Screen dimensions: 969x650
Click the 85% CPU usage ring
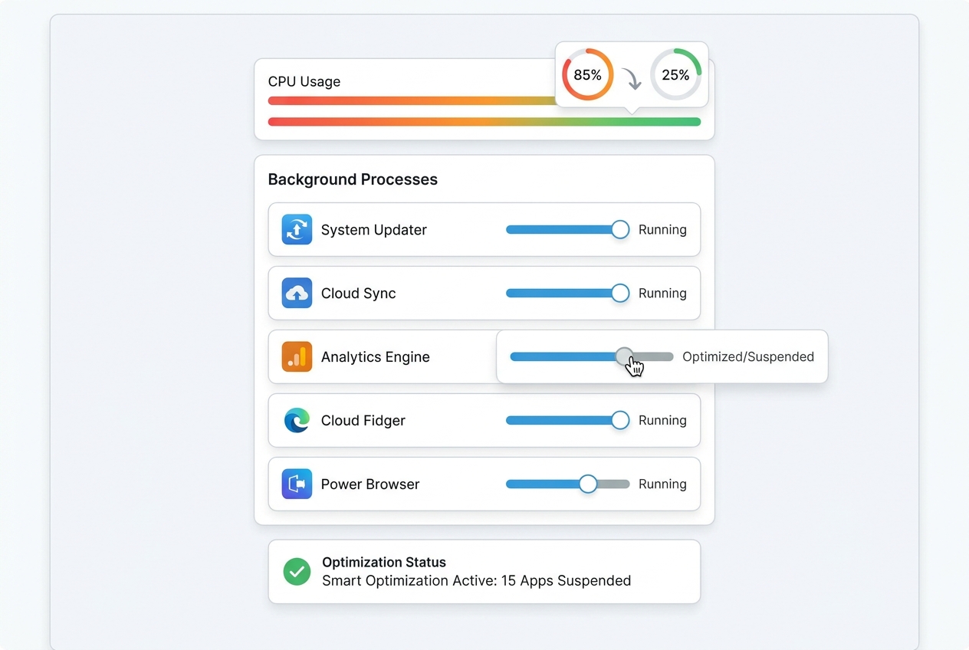(587, 74)
